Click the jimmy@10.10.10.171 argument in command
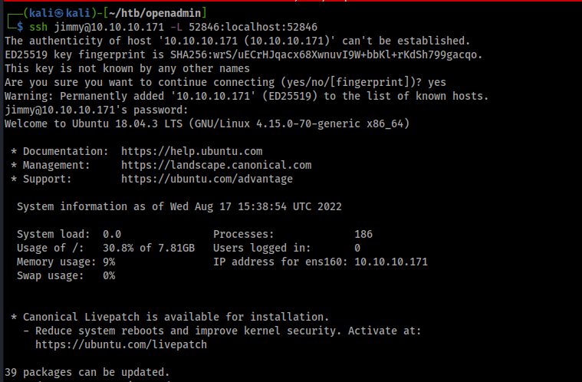 point(109,27)
